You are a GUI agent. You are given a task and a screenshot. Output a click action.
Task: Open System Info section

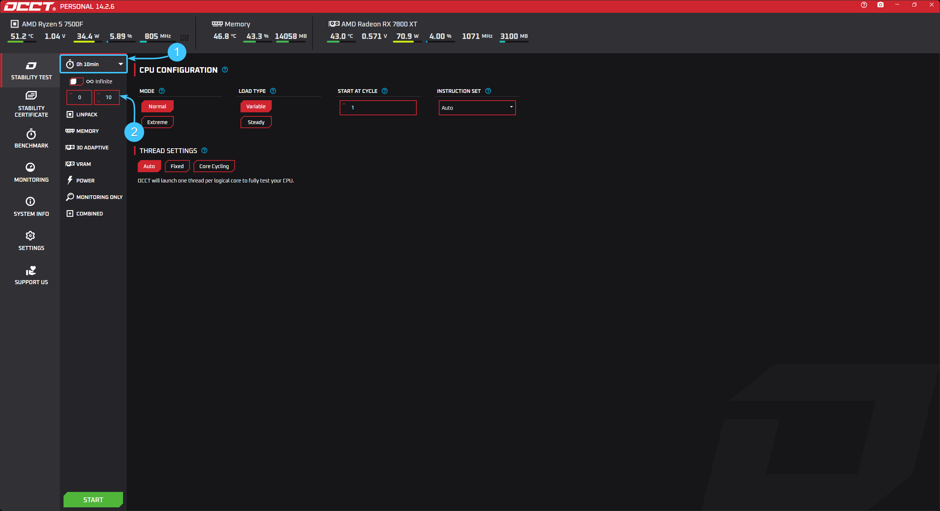coord(31,206)
